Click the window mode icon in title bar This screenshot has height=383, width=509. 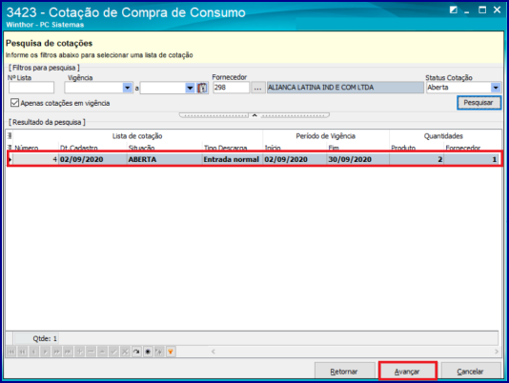[x=453, y=10]
